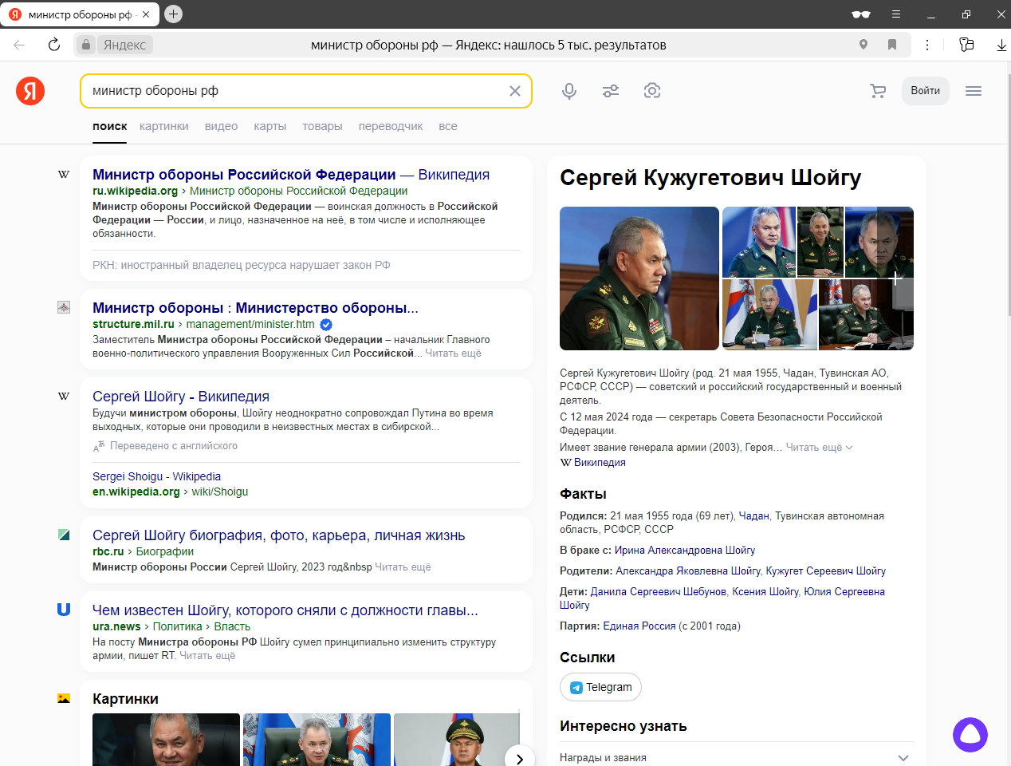This screenshot has height=766, width=1011.
Task: Open the shopping cart icon
Action: point(878,91)
